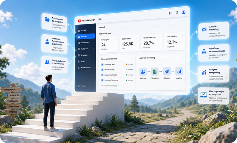The image size is (237, 143).
Task: Expand the Administration sidebar chevron
Action: pyautogui.click(x=93, y=67)
